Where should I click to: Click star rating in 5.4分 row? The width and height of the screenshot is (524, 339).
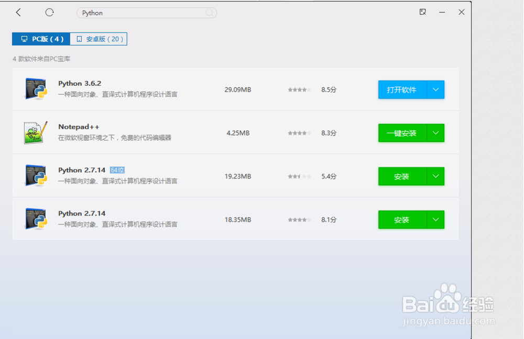tap(299, 176)
